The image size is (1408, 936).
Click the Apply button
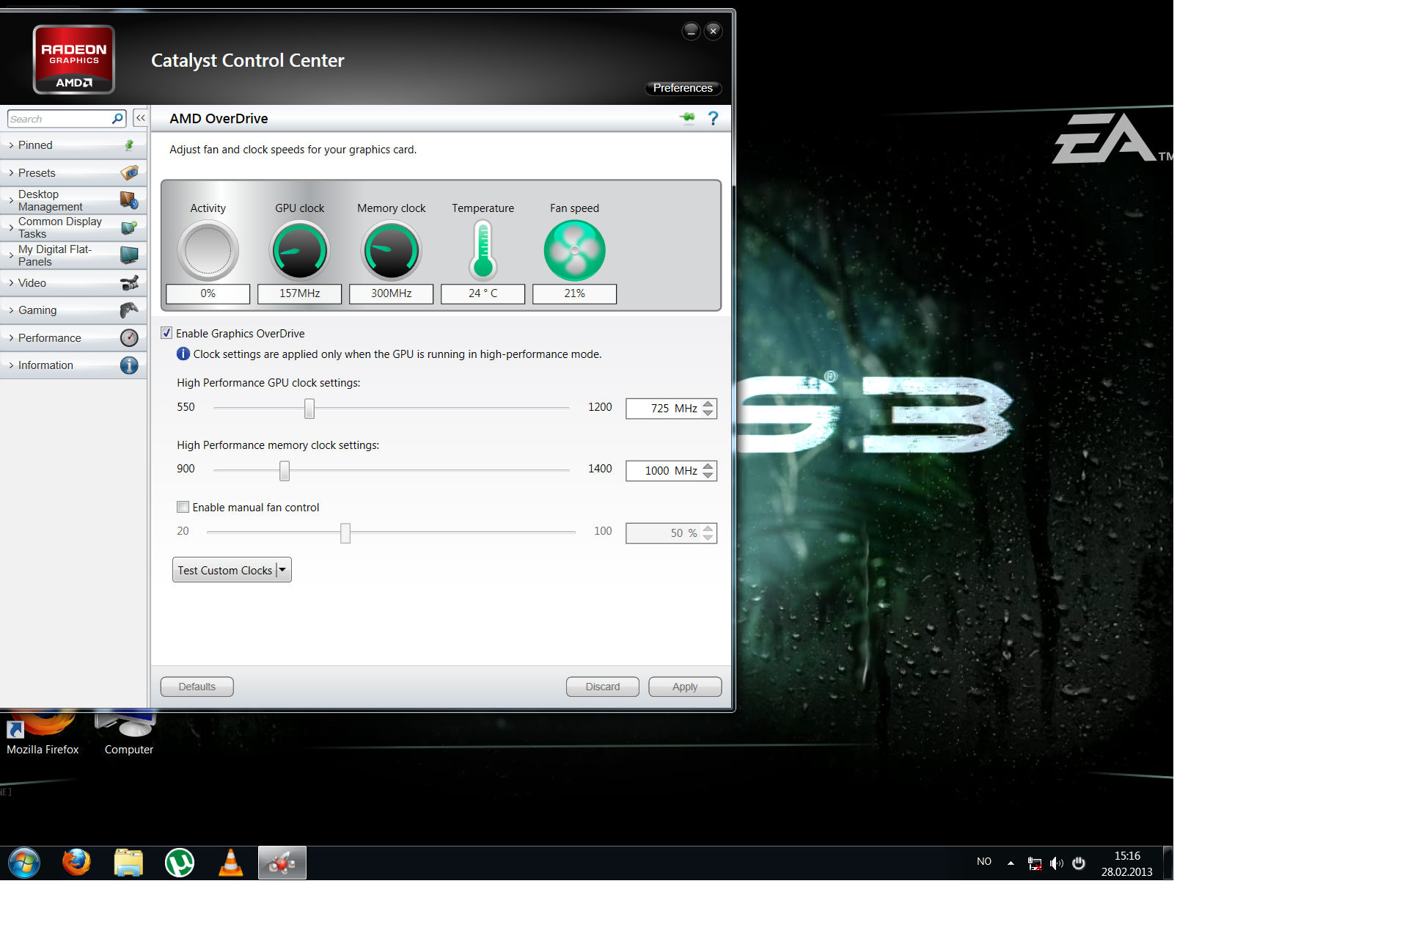click(x=685, y=687)
